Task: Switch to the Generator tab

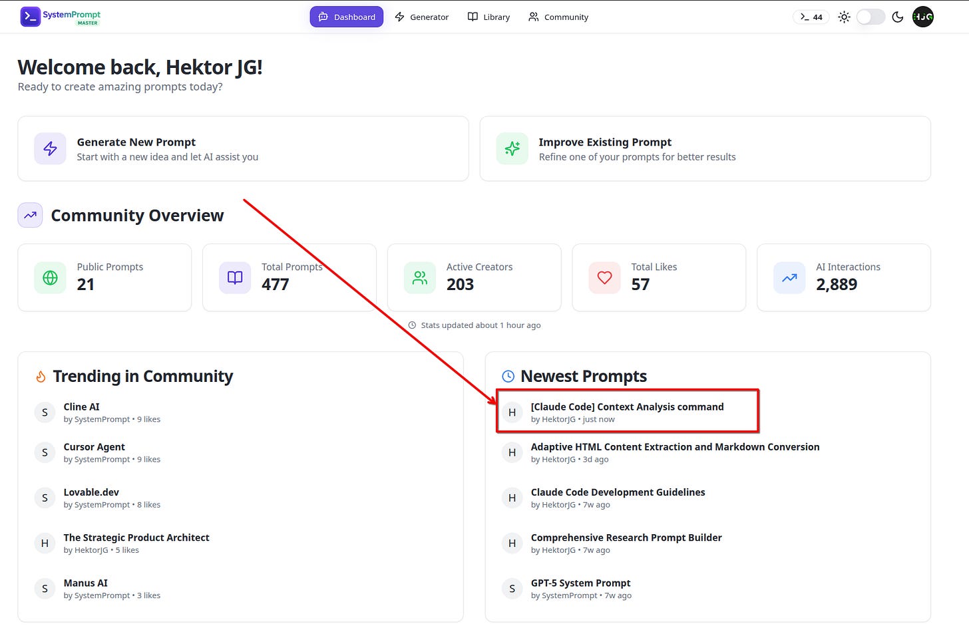Action: 422,17
